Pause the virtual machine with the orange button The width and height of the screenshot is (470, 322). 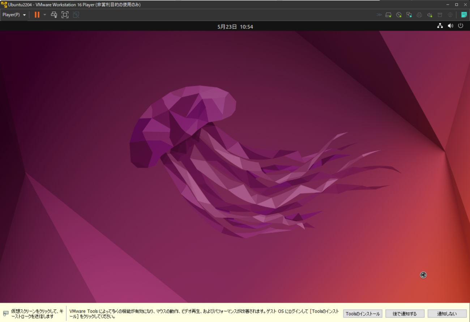37,15
